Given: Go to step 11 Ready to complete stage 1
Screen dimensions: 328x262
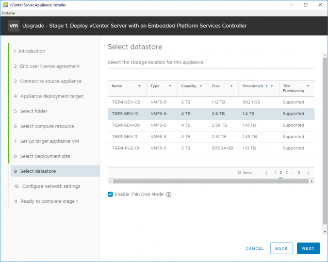Looking at the screenshot, I should click(x=46, y=201).
